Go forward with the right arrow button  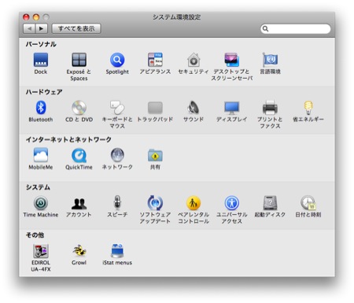tap(41, 28)
